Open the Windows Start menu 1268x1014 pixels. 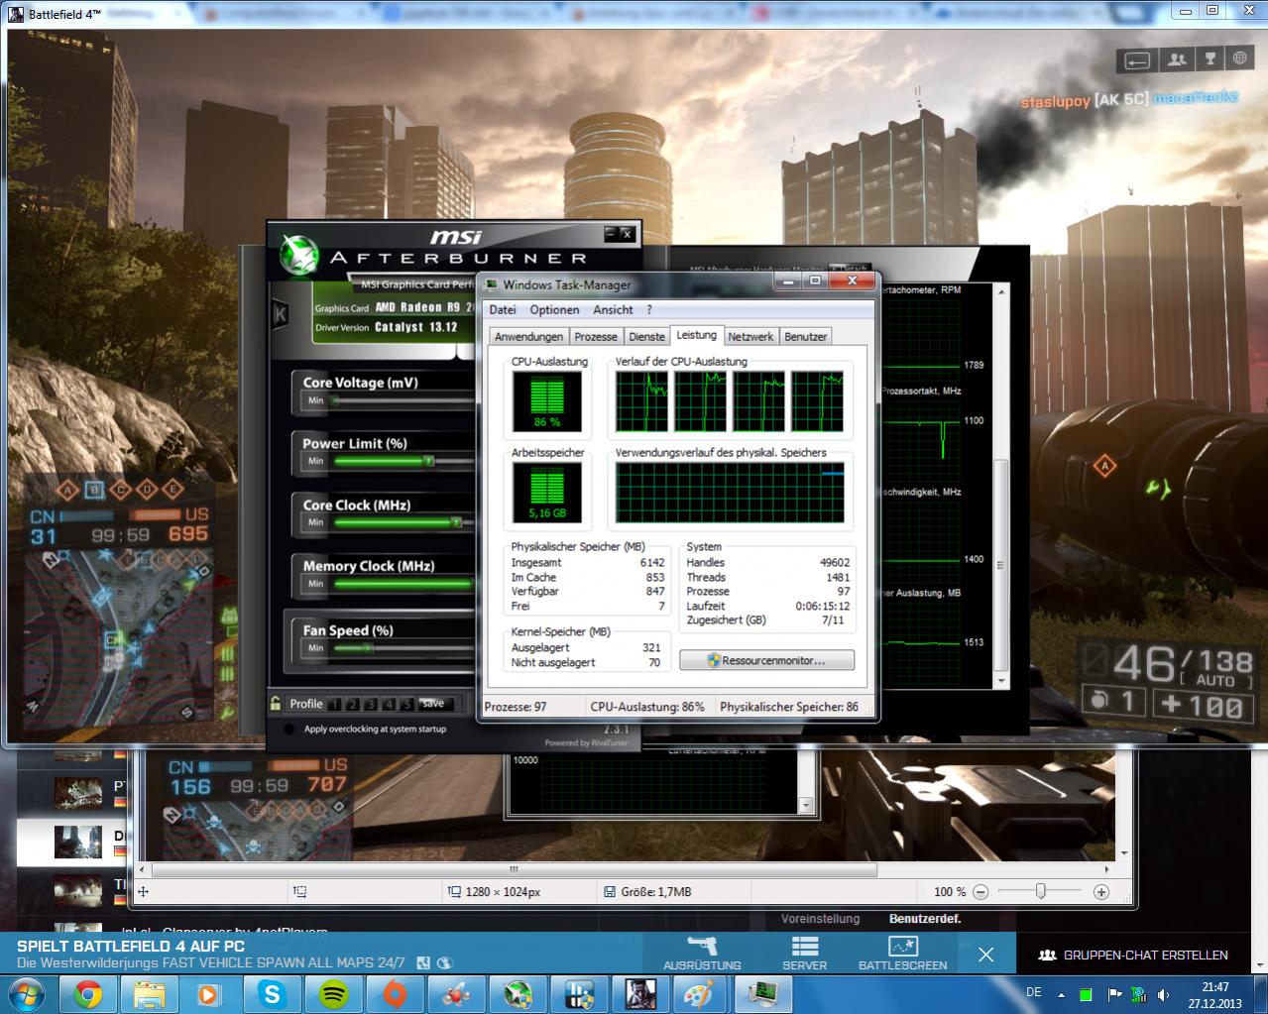tap(27, 993)
